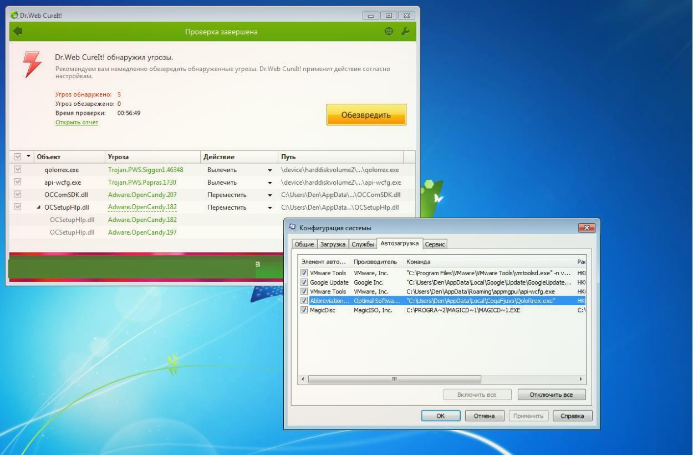Select the Автозагрузка tab
Screen dimensions: 693x455
[x=399, y=243]
